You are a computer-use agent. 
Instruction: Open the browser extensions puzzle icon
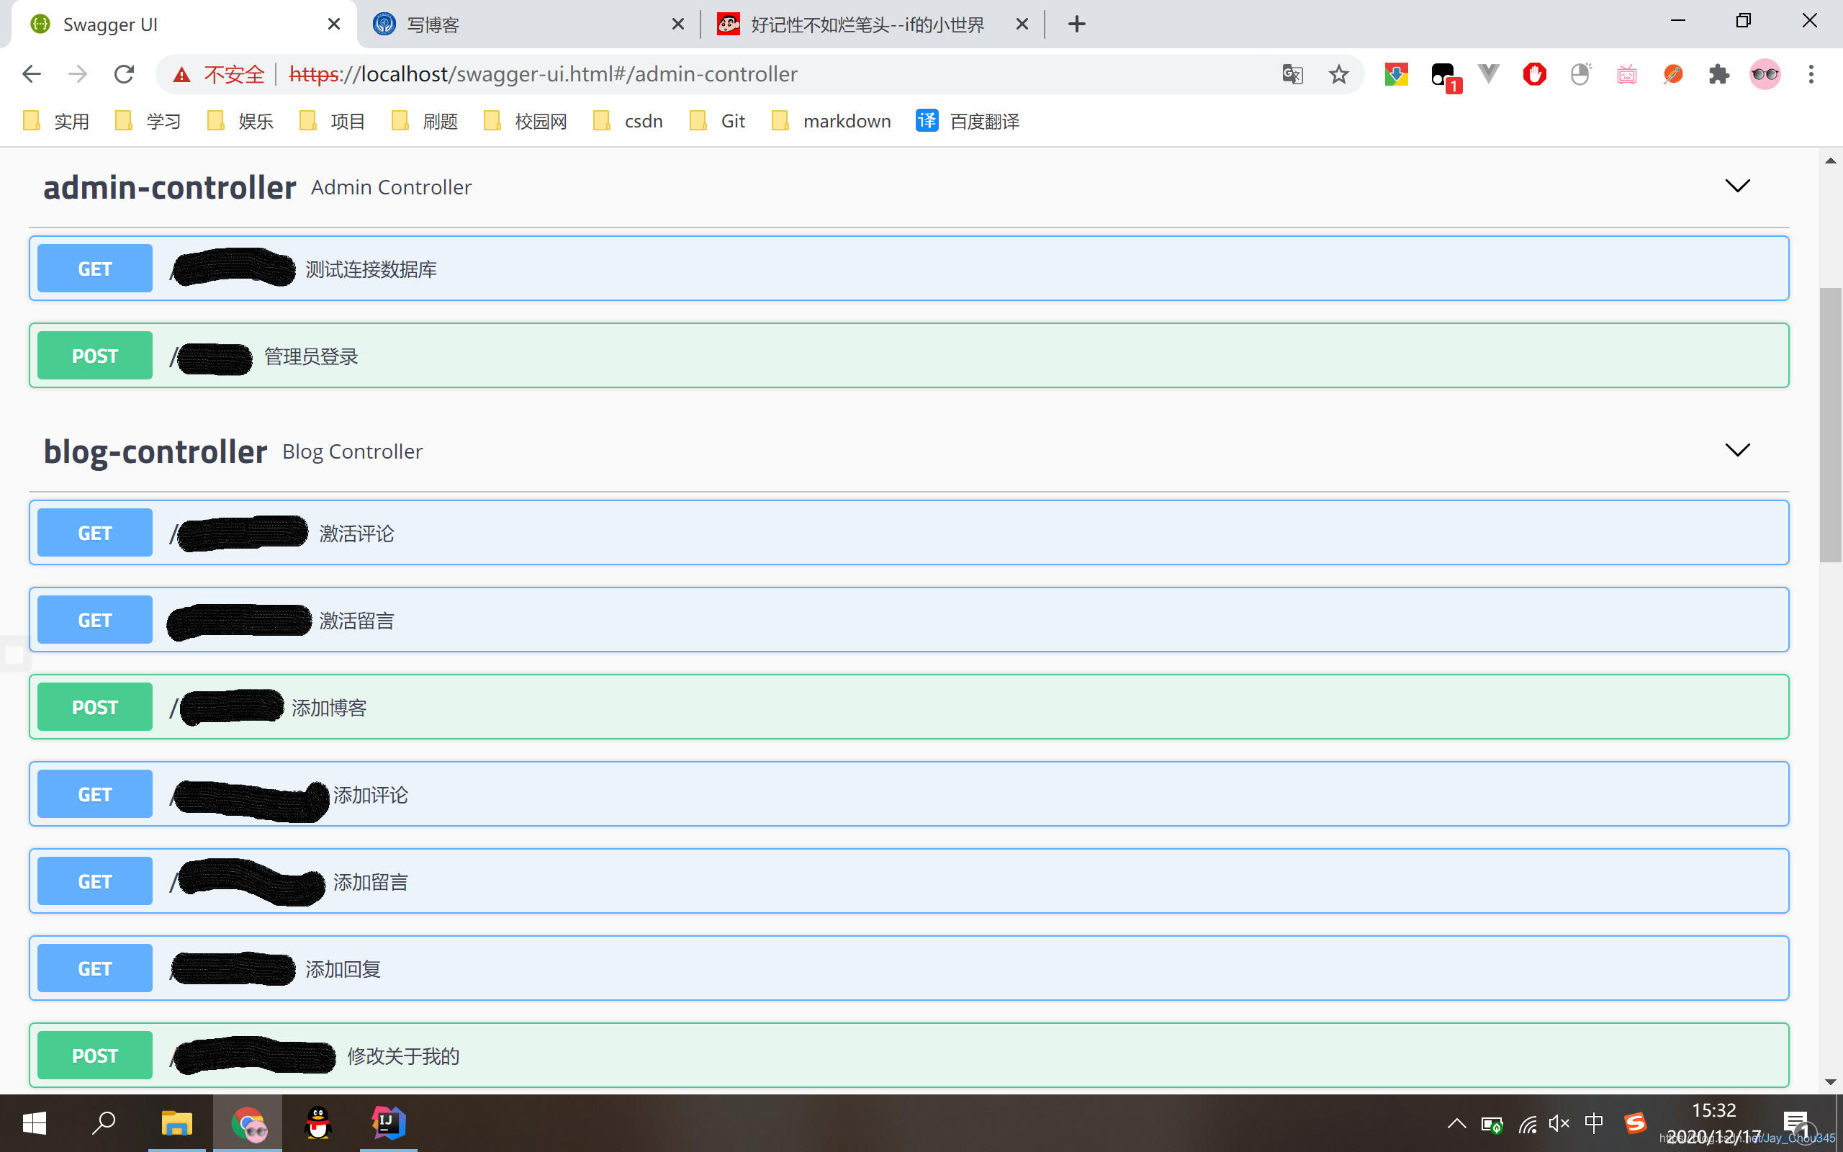1718,74
